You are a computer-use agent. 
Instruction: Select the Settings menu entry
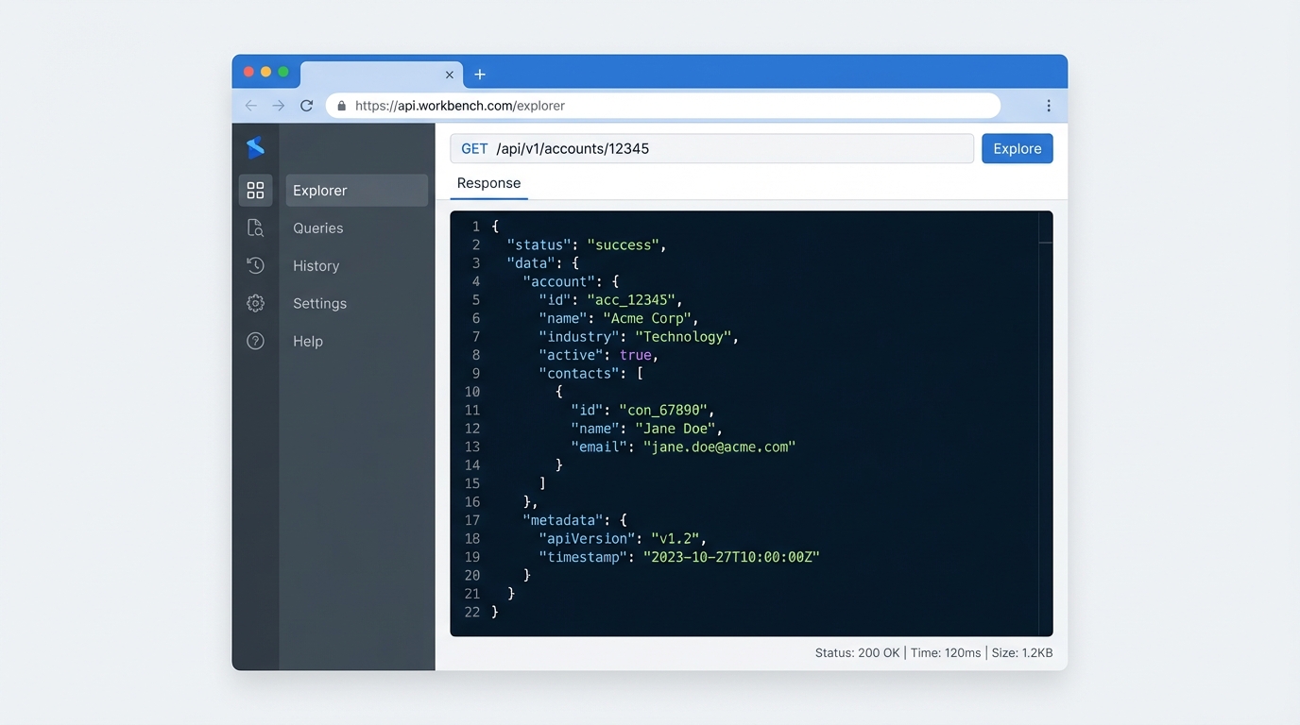click(x=319, y=303)
